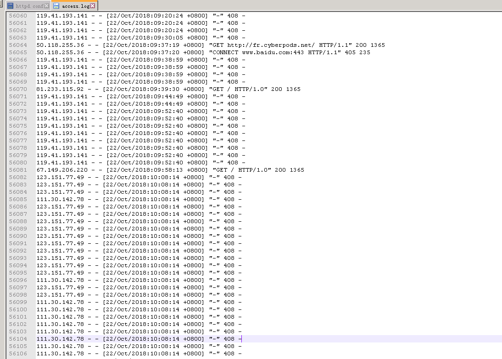
Task: Click the save-state icon on httpd.conf tab
Action: tap(10, 6)
